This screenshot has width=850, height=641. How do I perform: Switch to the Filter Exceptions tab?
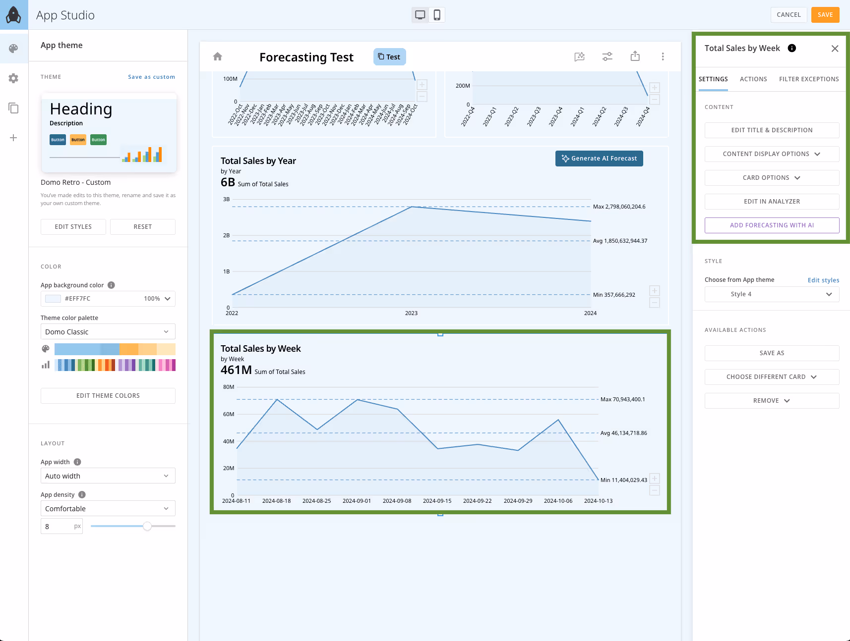(x=809, y=79)
